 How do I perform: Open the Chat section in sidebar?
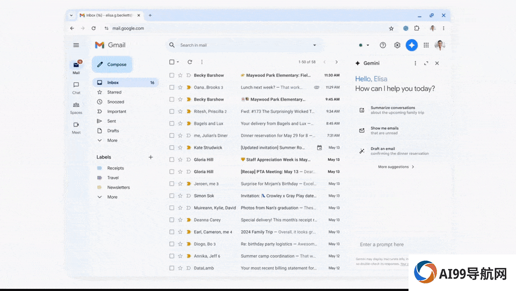[x=76, y=88]
